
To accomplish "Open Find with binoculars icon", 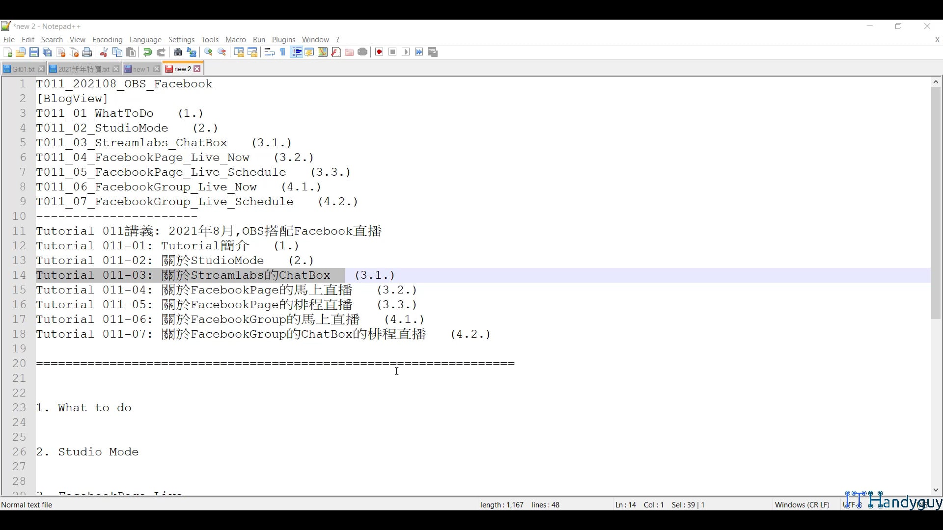I will coord(178,52).
